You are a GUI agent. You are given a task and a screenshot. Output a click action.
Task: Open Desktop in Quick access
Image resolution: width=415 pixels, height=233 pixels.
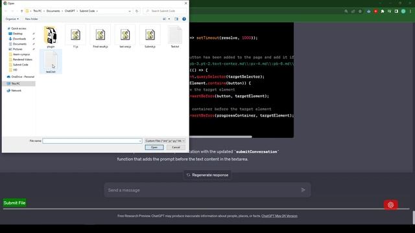pyautogui.click(x=18, y=34)
